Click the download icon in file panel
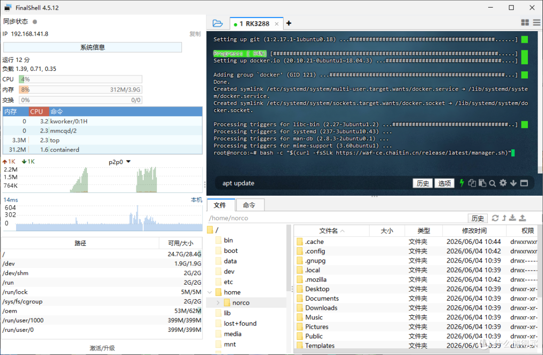The image size is (543, 355). 513,218
